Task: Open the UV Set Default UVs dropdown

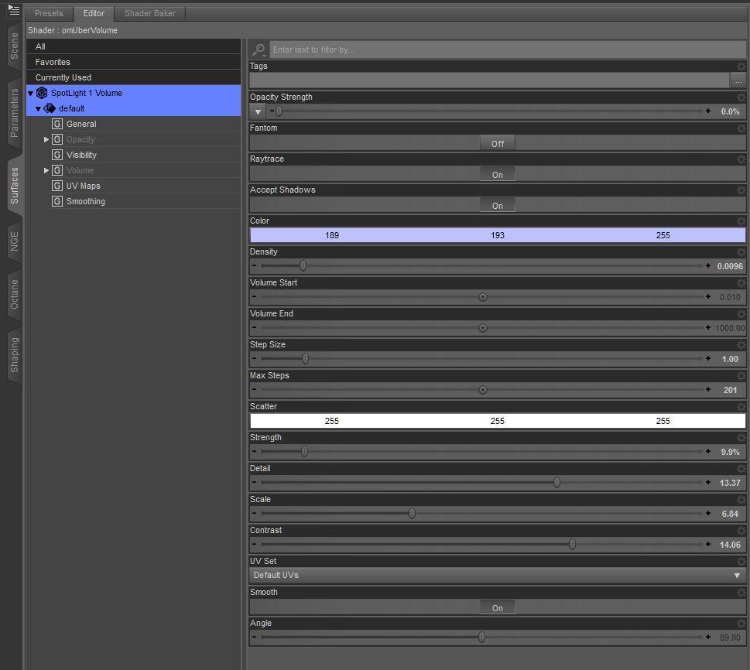Action: [x=498, y=576]
